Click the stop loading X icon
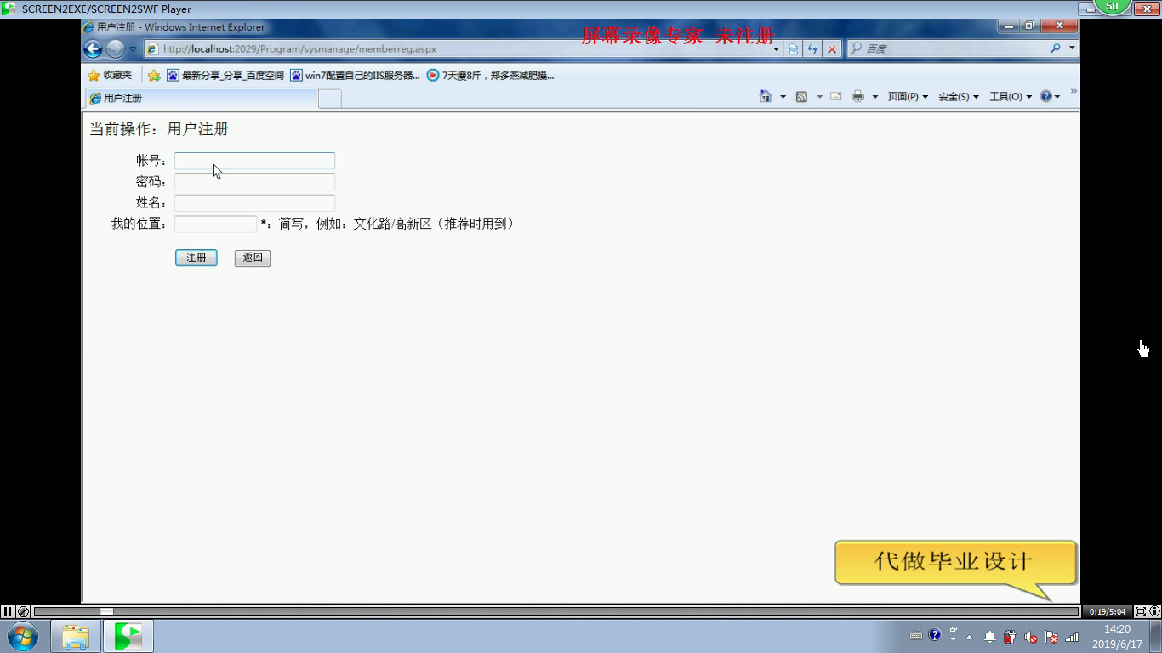This screenshot has height=653, width=1162. click(x=832, y=49)
